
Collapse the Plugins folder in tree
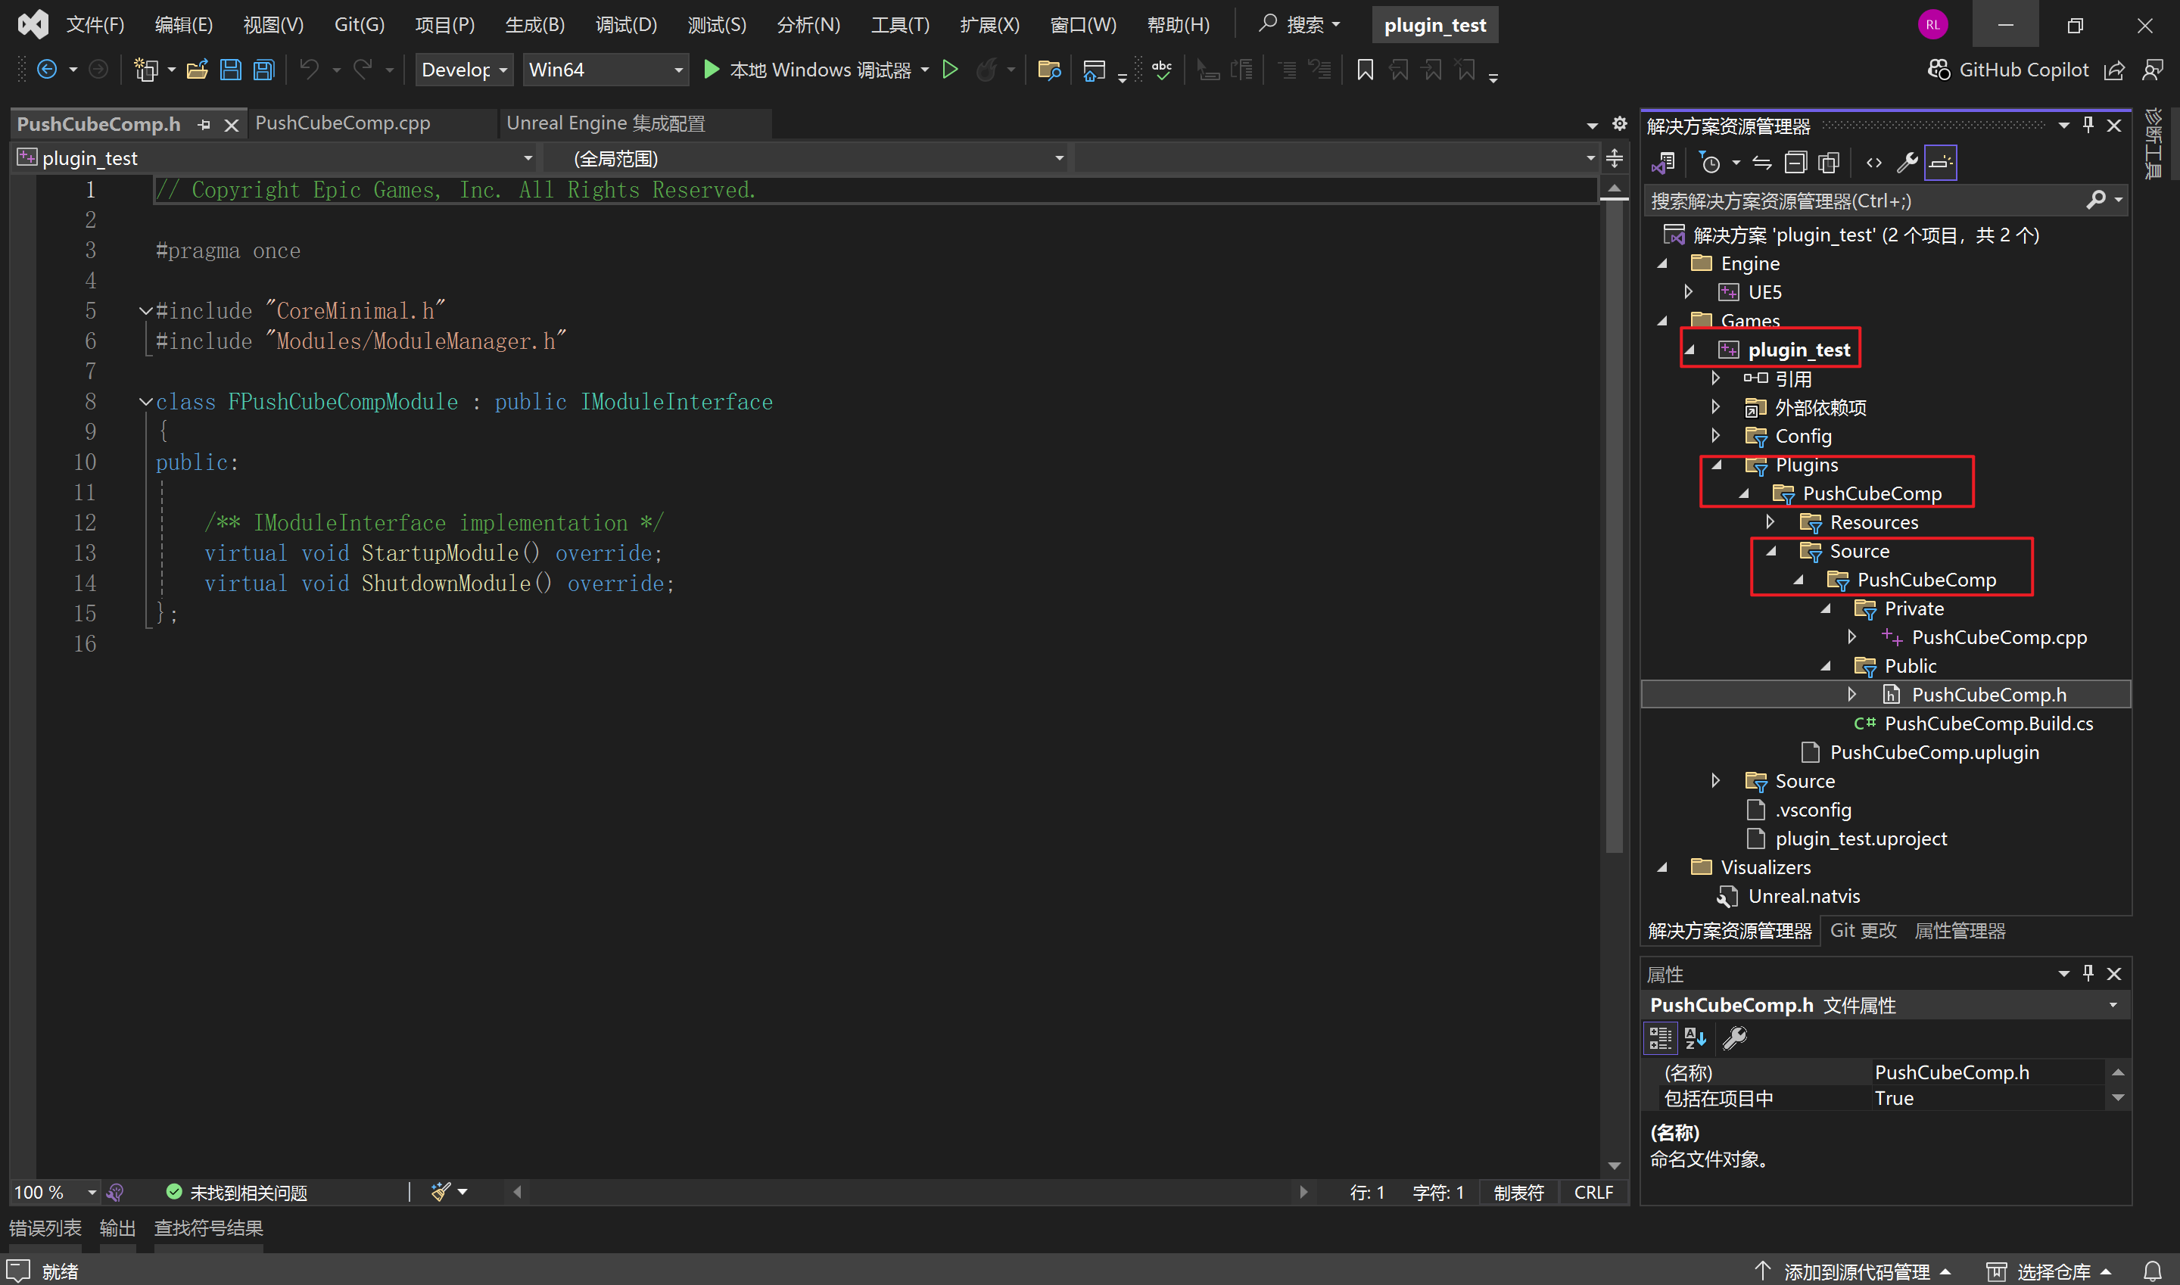pyautogui.click(x=1716, y=465)
